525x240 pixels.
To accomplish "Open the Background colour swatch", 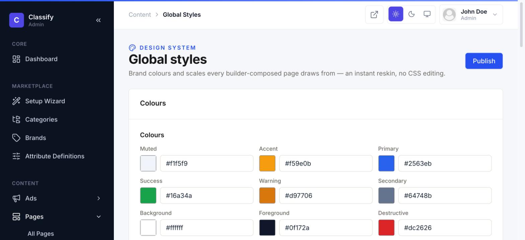I will coord(148,228).
